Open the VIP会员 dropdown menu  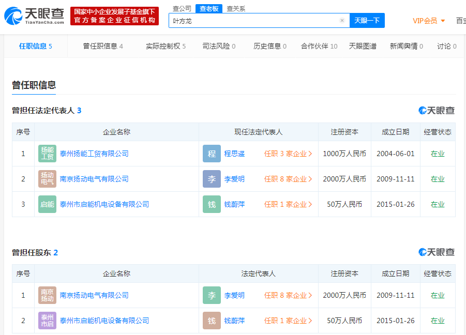pyautogui.click(x=429, y=21)
